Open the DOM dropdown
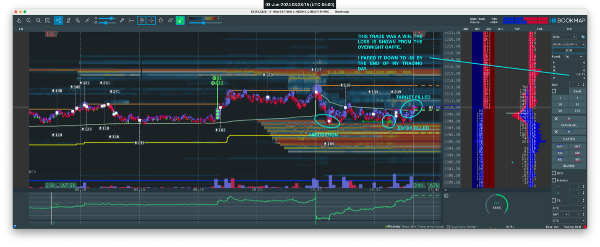This screenshot has height=247, width=600. pos(564,37)
